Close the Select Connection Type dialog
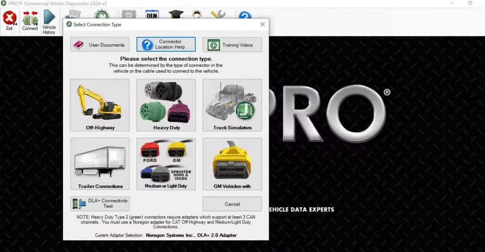 click(262, 24)
